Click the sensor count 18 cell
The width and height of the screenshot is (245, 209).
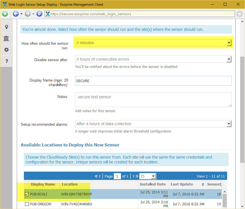pyautogui.click(x=214, y=194)
